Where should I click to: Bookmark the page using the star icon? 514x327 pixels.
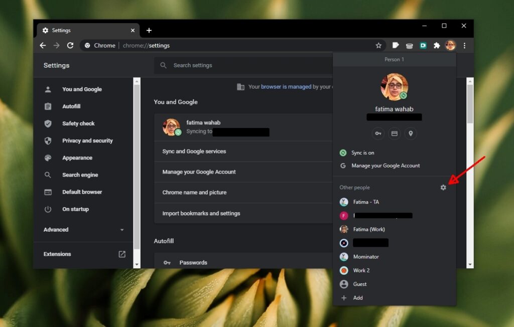pos(378,45)
